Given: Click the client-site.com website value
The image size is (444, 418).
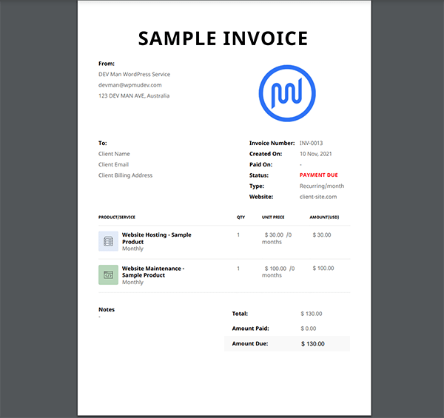Looking at the screenshot, I should point(318,197).
